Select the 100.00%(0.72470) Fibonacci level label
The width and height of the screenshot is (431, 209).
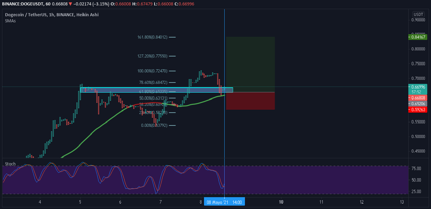point(152,71)
